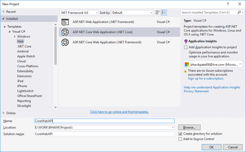
Task: Click the help question mark button
Action: pos(227,3)
